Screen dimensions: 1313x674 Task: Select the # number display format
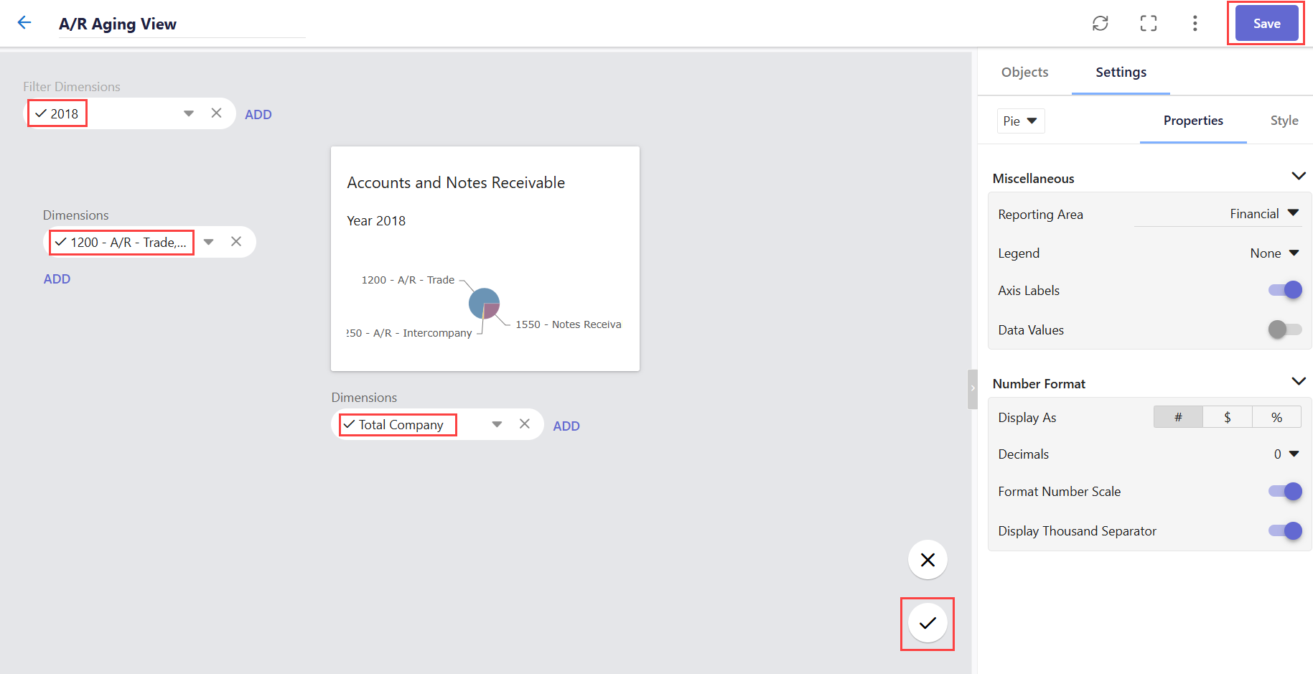(x=1178, y=417)
